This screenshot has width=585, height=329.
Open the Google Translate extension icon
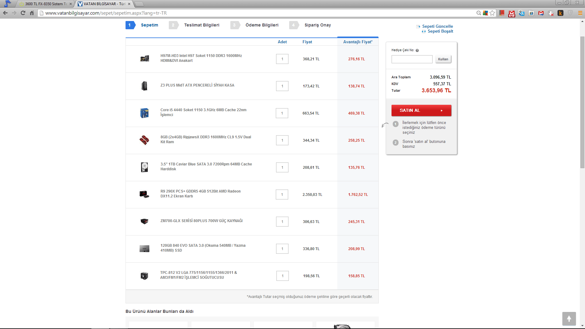pos(522,13)
